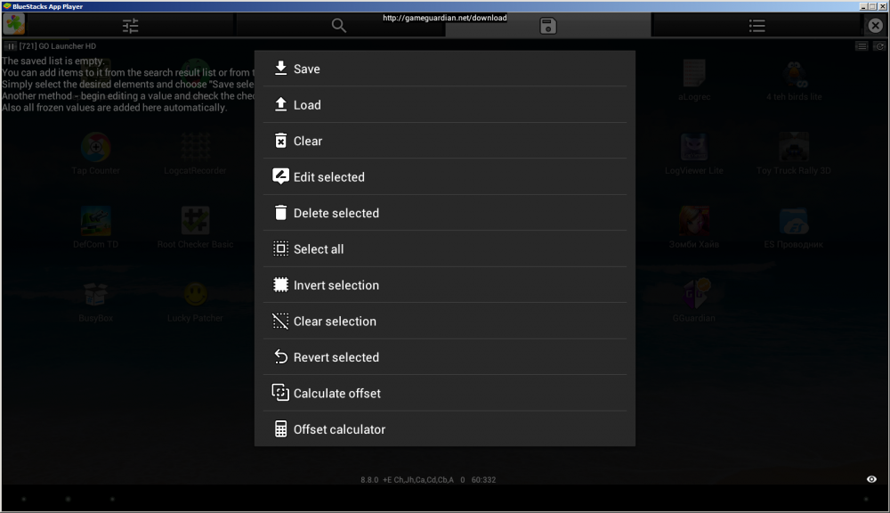
Task: Select Edit selected option
Action: 328,177
